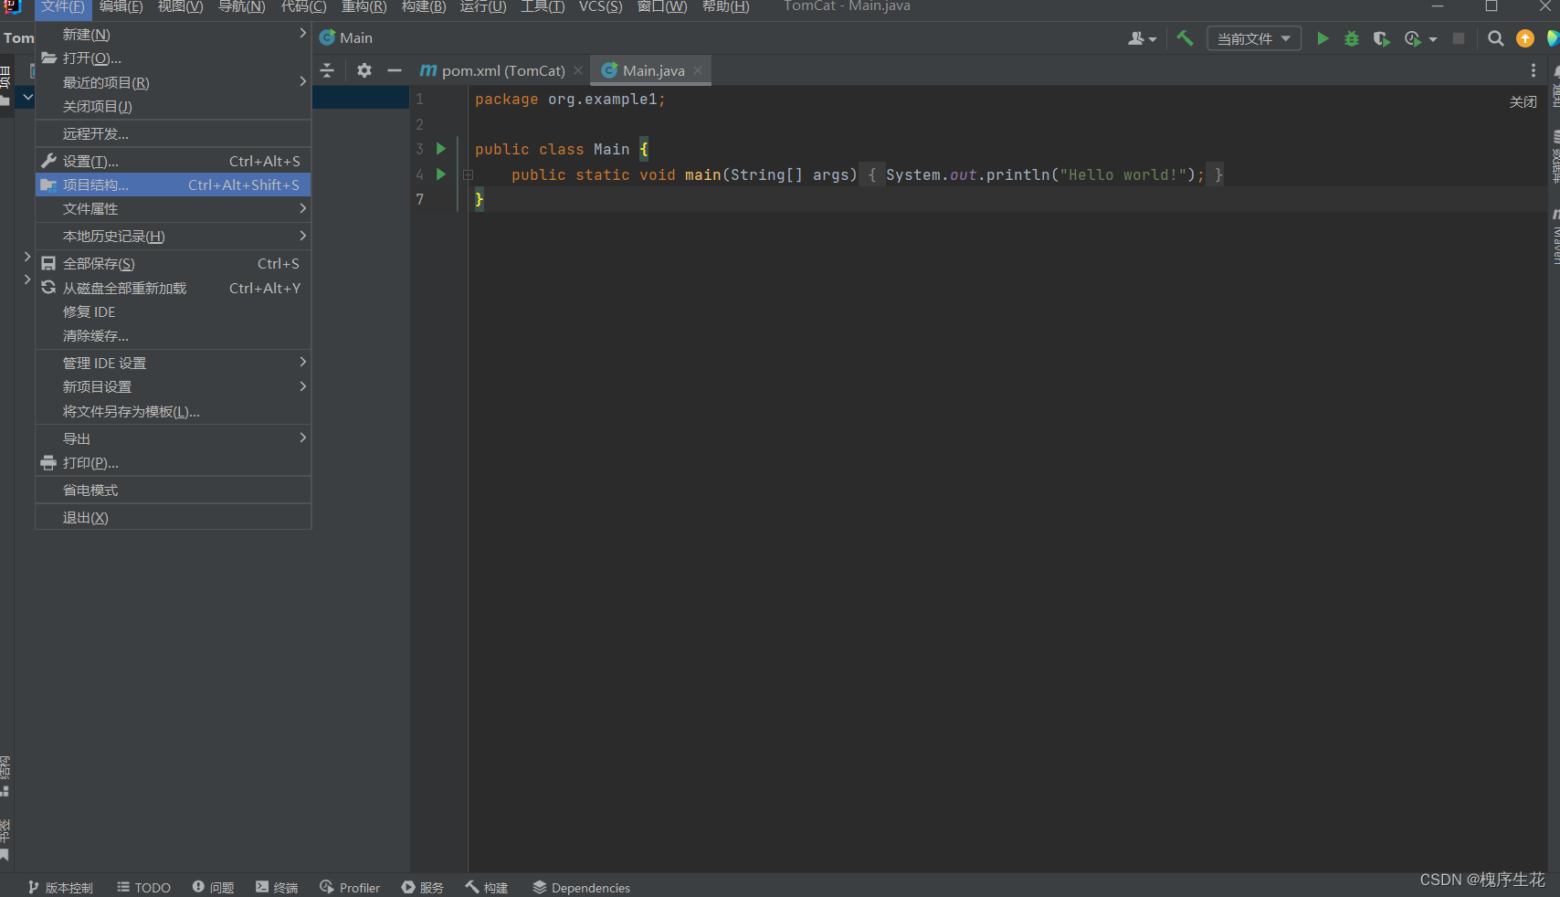Open the 问题 problems tool window
Viewport: 1560px width, 897px height.
click(214, 887)
